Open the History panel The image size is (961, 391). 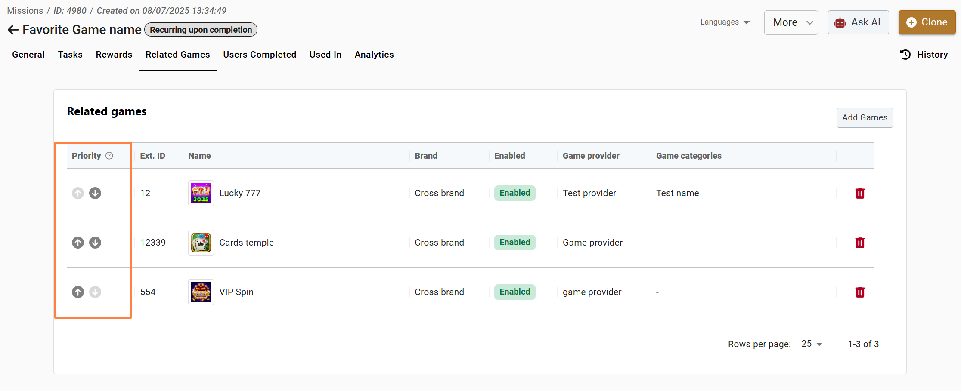point(924,55)
